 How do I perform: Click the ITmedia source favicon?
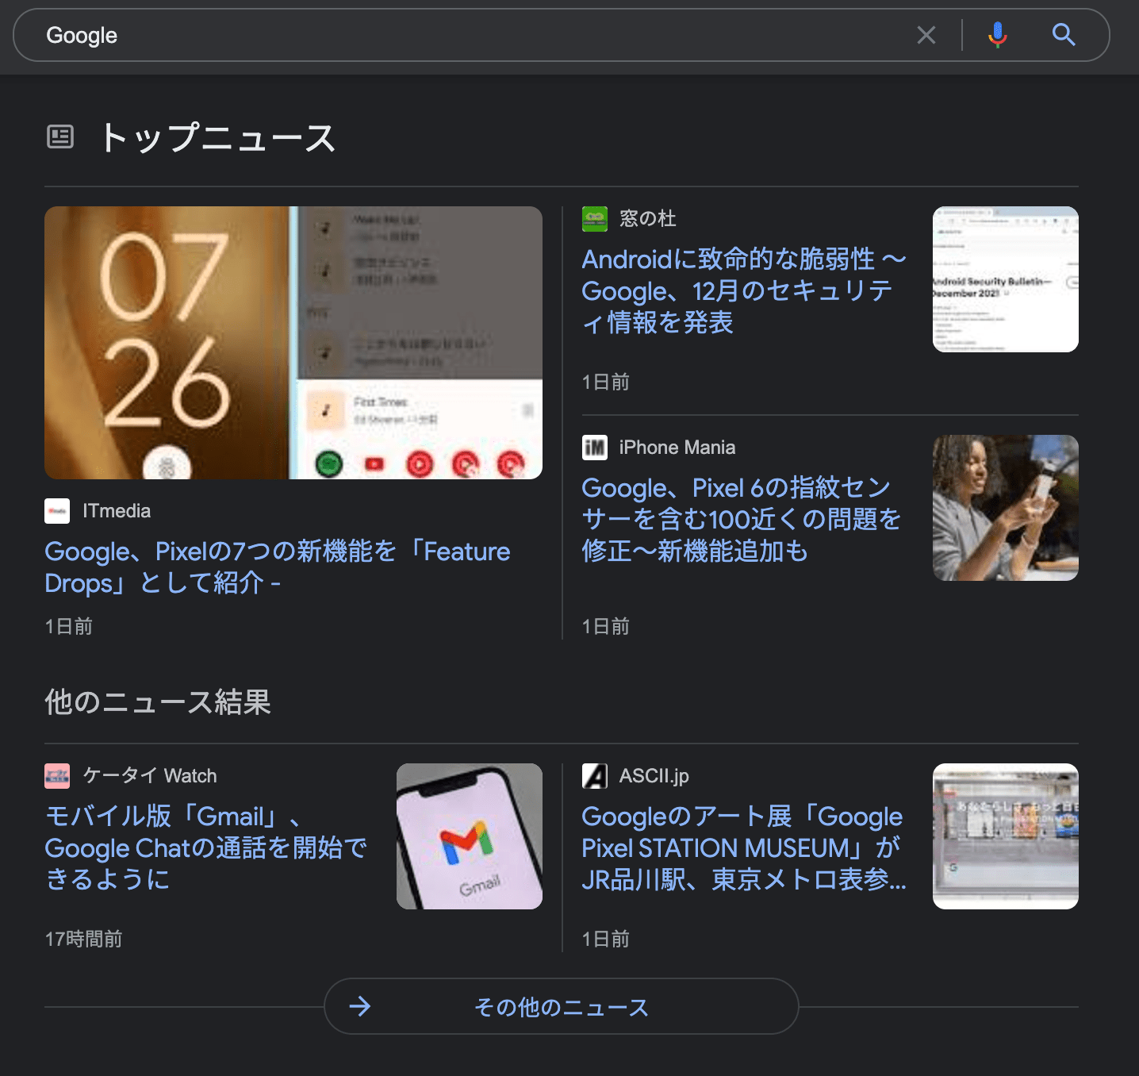click(x=57, y=511)
